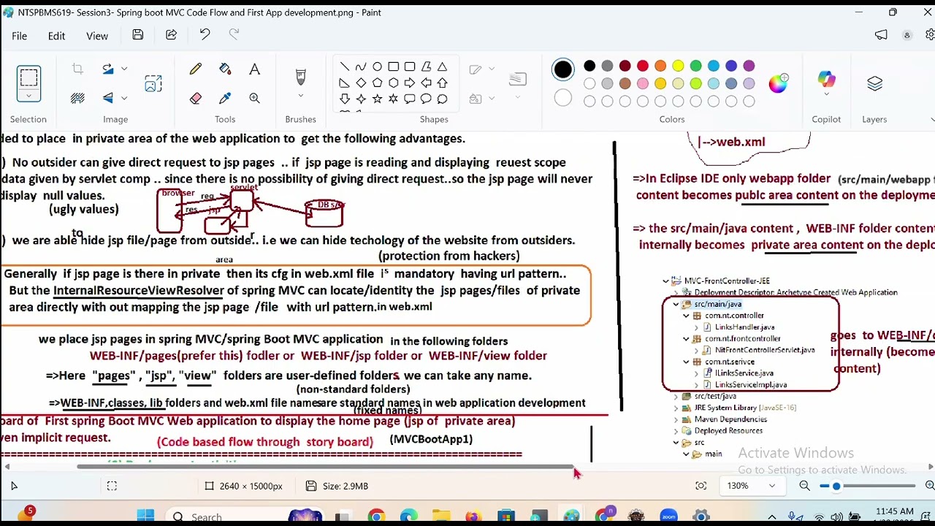Undo the last action
Viewport: 935px width, 526px height.
[x=205, y=35]
